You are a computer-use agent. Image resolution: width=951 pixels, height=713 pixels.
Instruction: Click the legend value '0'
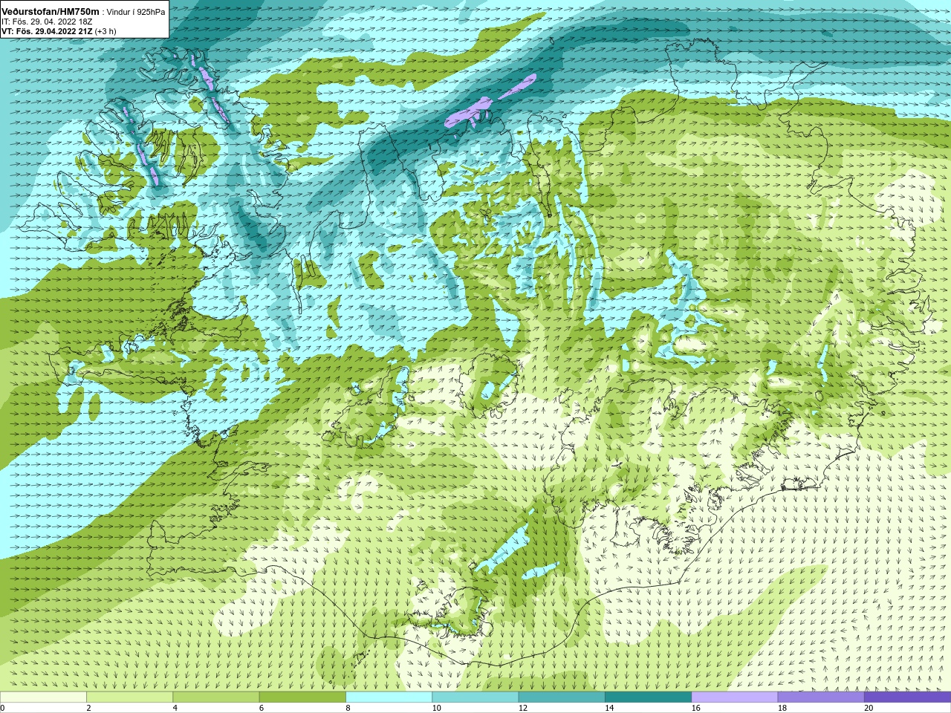(x=2, y=708)
